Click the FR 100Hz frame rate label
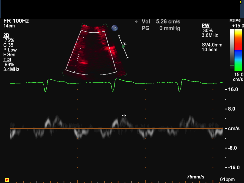Viewport: 244px width, 183px height. (x=16, y=21)
